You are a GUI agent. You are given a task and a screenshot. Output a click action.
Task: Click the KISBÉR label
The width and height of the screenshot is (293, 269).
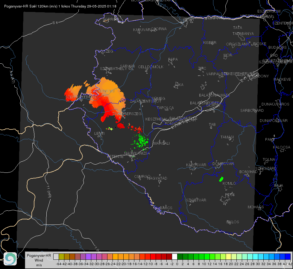(x=210, y=43)
